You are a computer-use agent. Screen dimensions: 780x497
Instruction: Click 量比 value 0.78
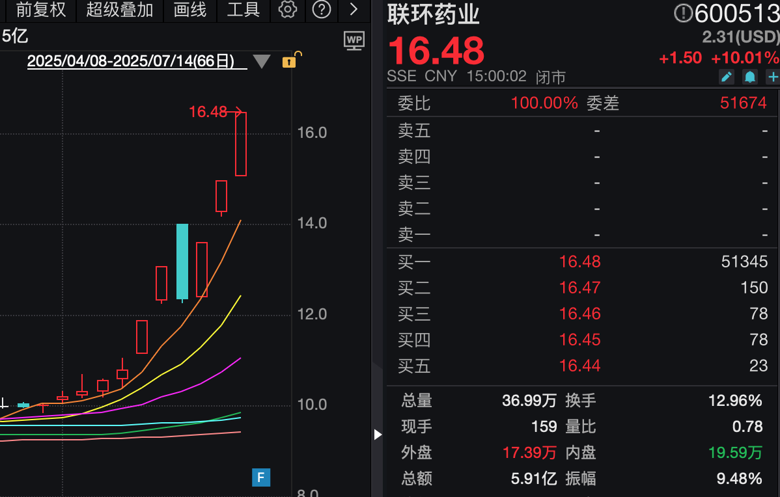coord(747,427)
